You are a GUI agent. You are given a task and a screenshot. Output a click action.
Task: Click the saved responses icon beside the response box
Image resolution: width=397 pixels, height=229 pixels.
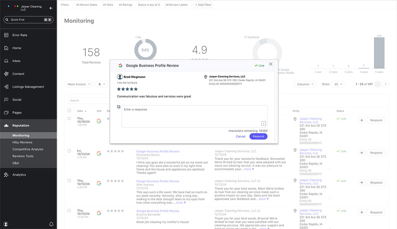(119, 107)
